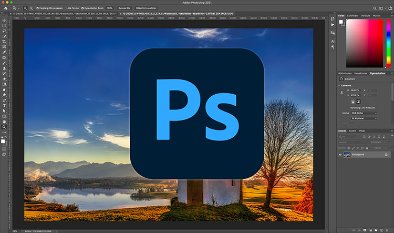Open the History panel icon
This screenshot has height=233, width=394.
tap(333, 19)
